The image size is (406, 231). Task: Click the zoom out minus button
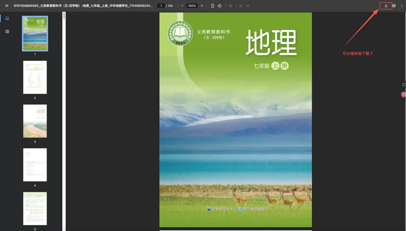tap(182, 6)
